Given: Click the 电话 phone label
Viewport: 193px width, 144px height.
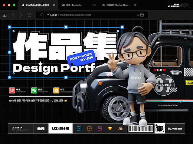Looking at the screenshot, I should click(19, 89).
